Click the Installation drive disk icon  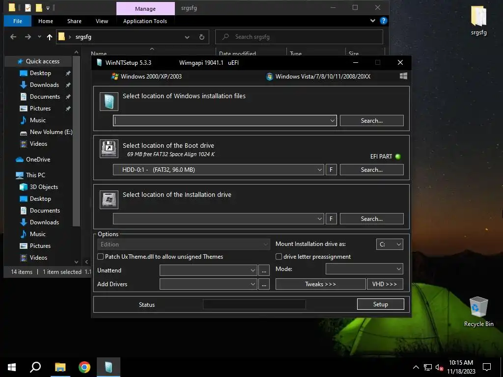[x=109, y=200]
